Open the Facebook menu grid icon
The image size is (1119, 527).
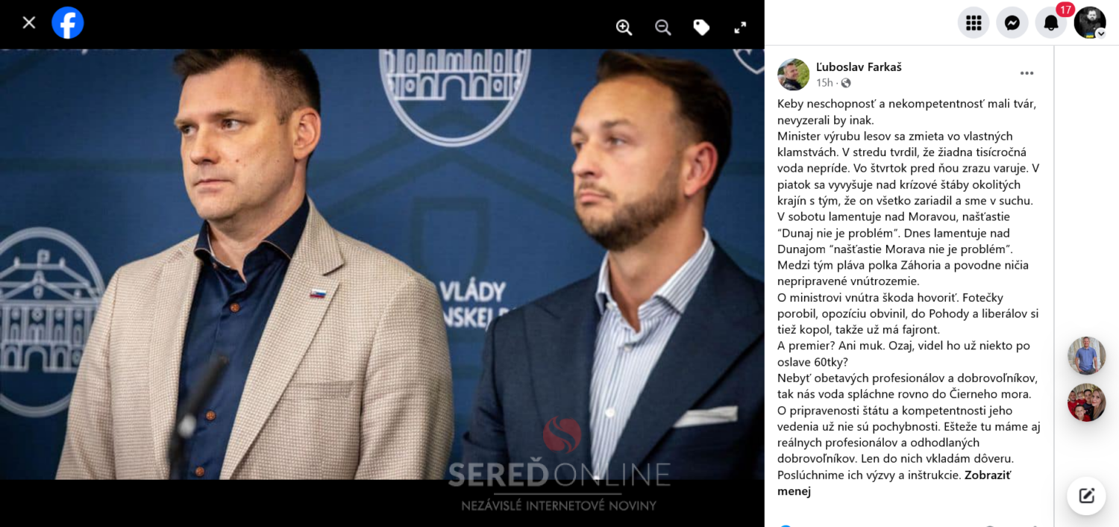point(974,23)
